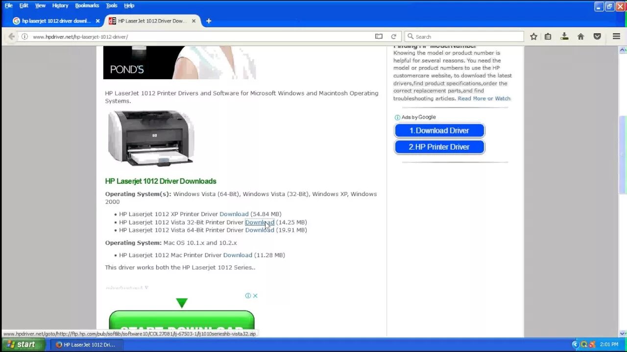Open the Help menu
The height and width of the screenshot is (352, 627).
pos(129,5)
